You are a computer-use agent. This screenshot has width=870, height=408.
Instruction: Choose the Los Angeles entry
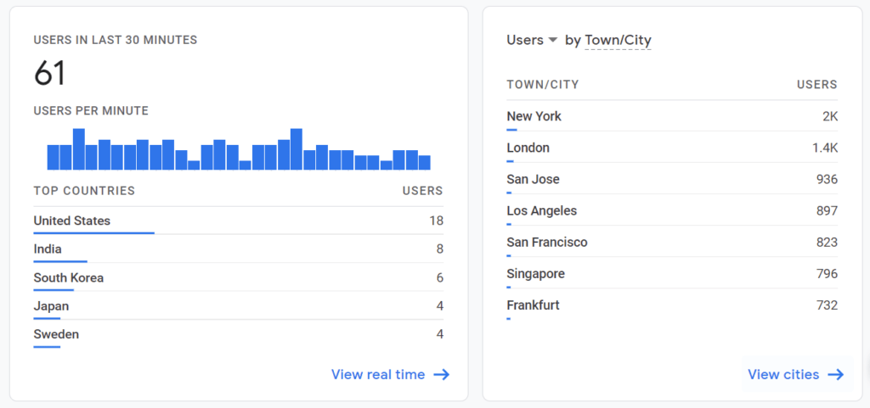[672, 211]
